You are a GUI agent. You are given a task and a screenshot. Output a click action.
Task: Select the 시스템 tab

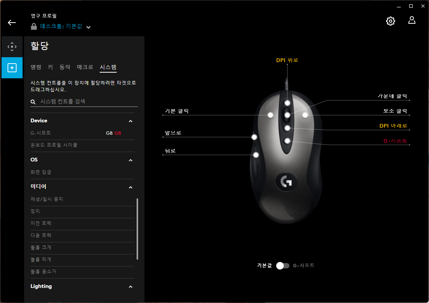(x=108, y=67)
